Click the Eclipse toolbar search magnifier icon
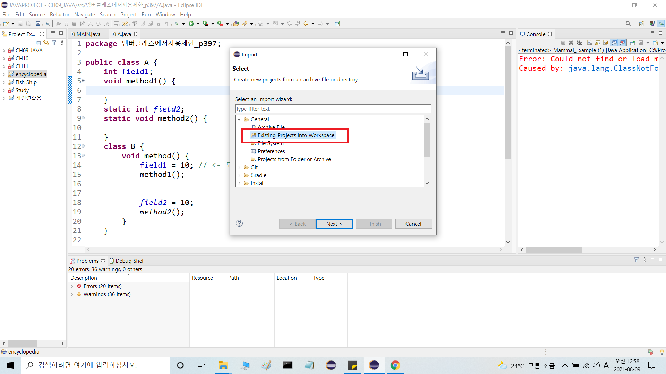The width and height of the screenshot is (666, 374). 628,24
